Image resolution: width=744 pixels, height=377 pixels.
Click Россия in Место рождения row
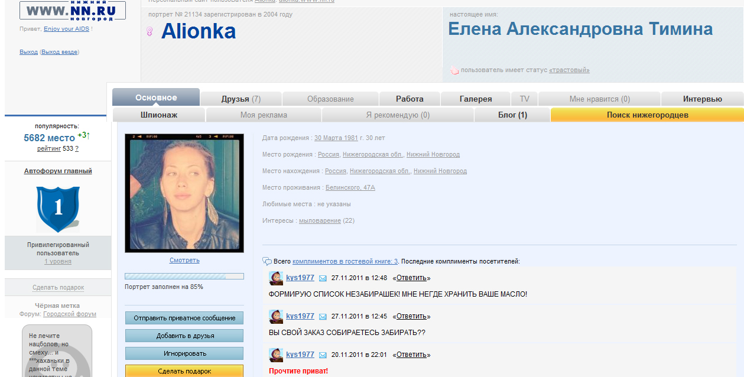click(329, 154)
